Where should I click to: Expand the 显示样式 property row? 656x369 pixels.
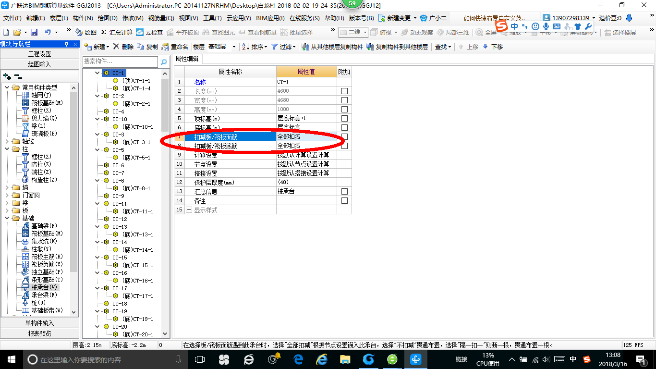[189, 210]
